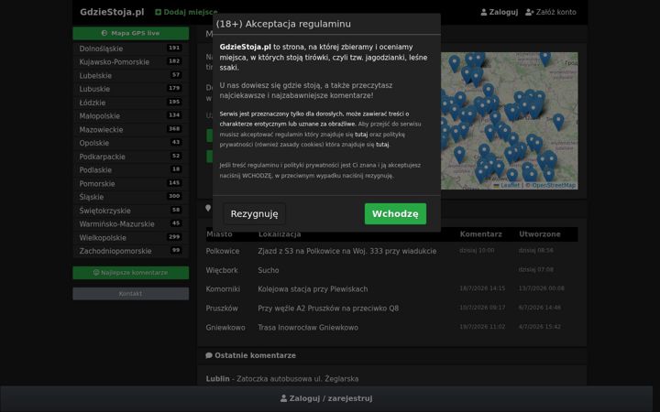Click the Utworzone column header
Viewport: 660px width, 412px height.
pos(540,234)
